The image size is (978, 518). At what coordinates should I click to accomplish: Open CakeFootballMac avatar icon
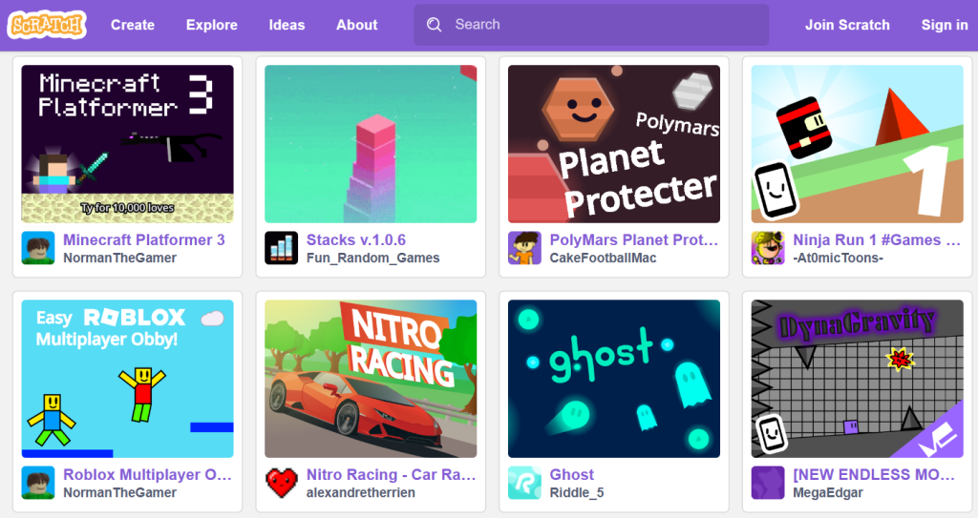pos(524,248)
